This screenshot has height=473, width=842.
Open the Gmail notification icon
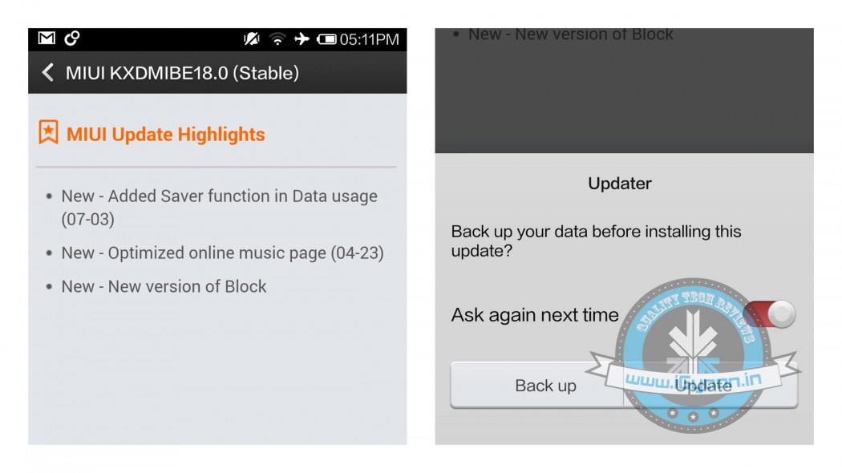coord(47,38)
